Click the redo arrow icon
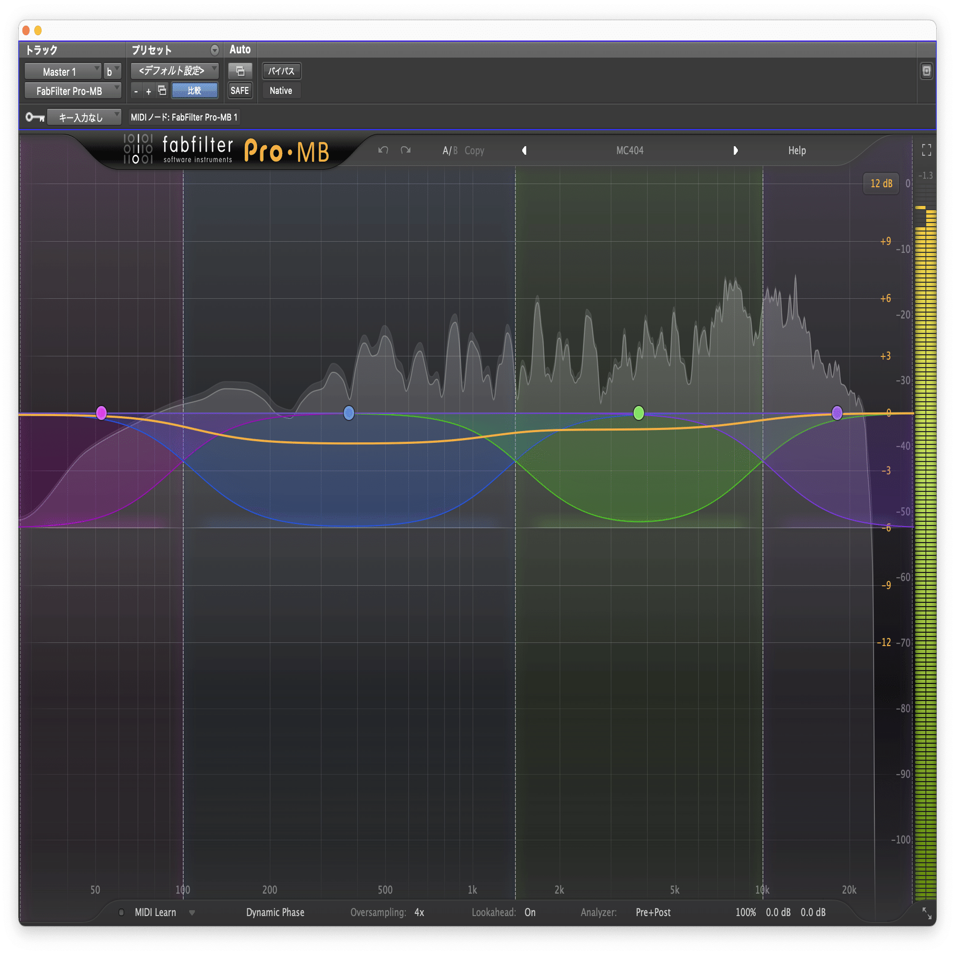Viewport: 955px width, 955px height. tap(406, 150)
